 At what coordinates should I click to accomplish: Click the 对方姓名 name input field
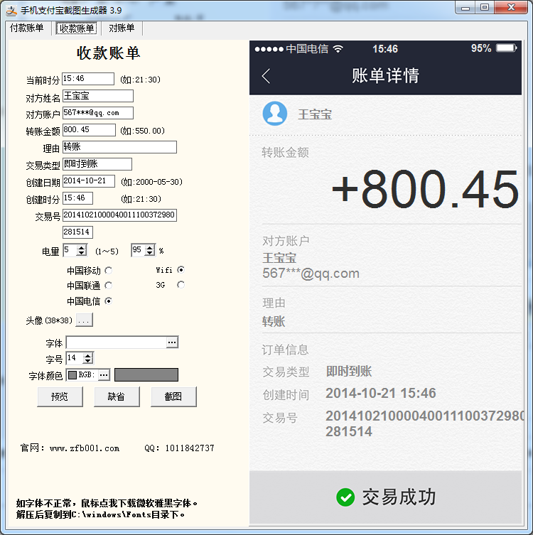[x=97, y=96]
